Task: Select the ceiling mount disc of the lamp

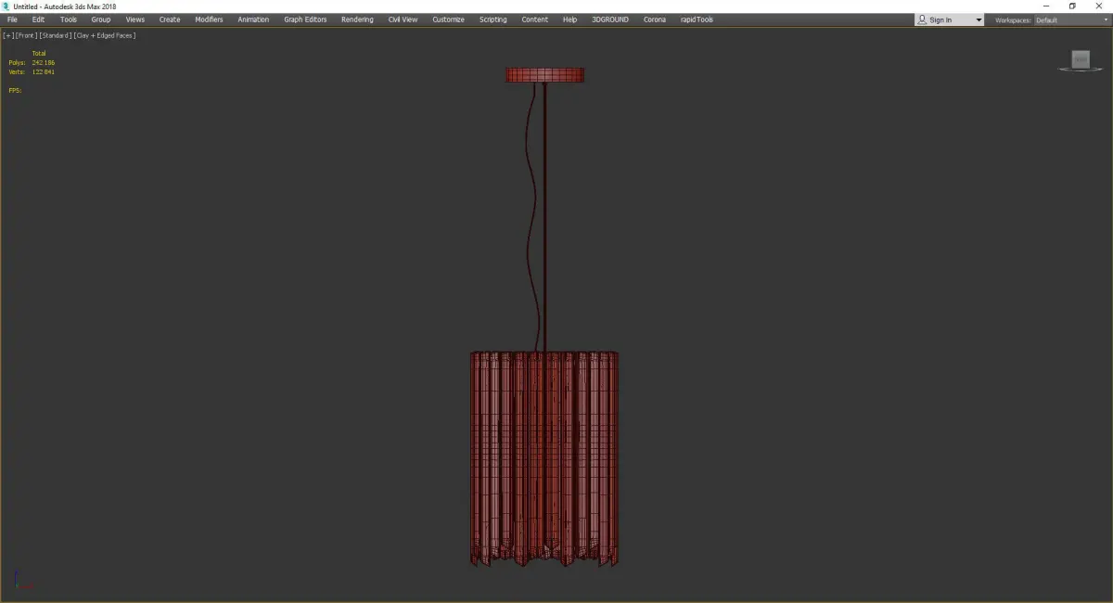Action: coord(544,74)
